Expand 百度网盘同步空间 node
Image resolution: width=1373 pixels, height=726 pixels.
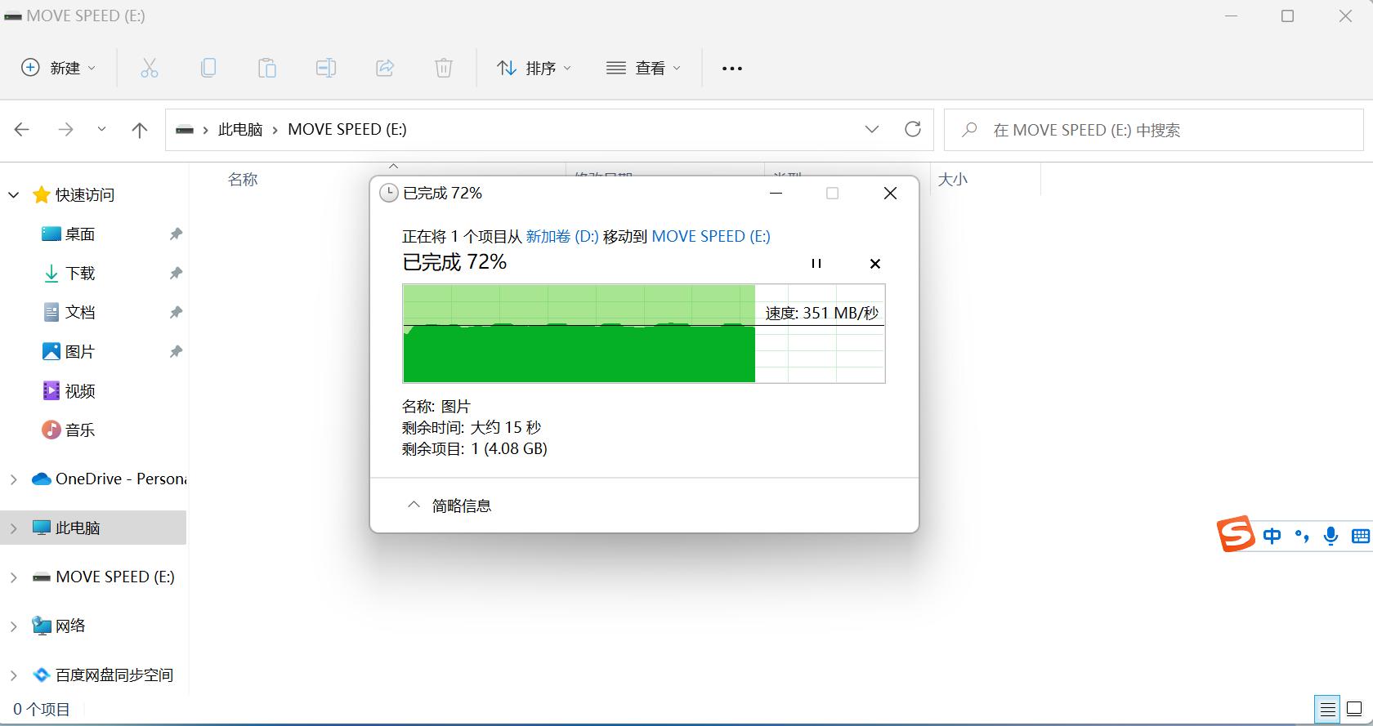(x=13, y=675)
